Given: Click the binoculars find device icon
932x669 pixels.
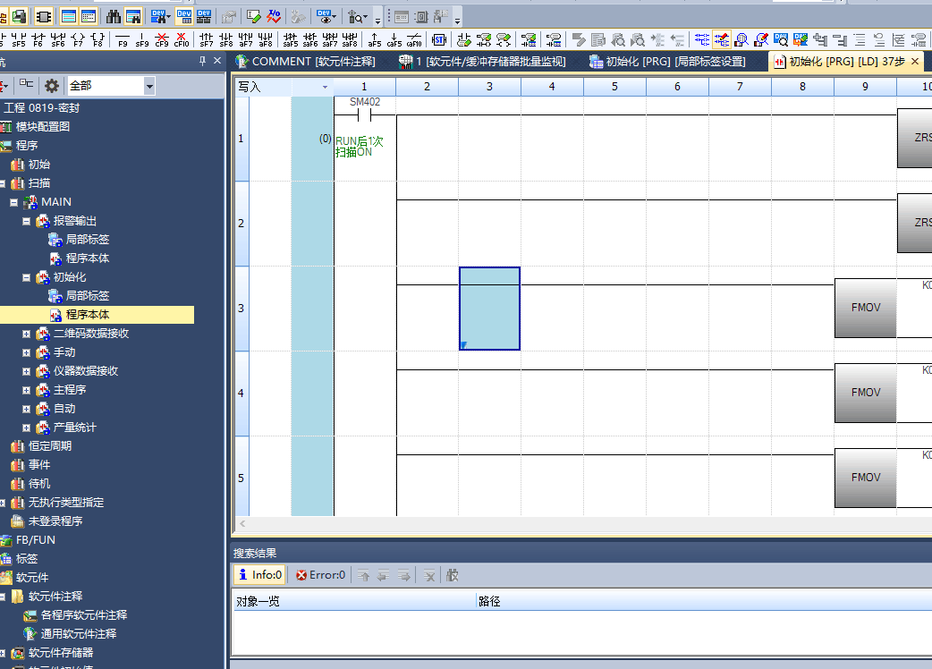Looking at the screenshot, I should tap(114, 16).
